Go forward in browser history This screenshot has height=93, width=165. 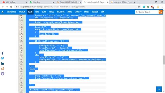pyautogui.click(x=7, y=7)
